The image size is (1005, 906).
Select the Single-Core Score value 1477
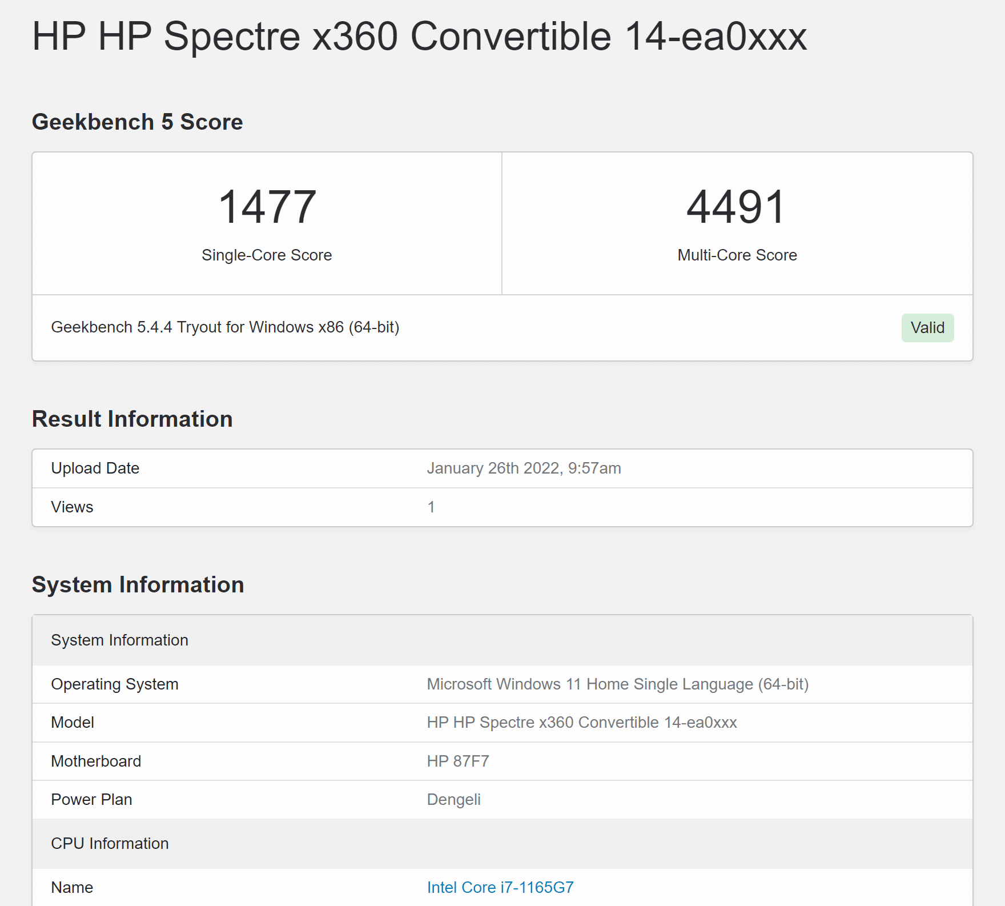coord(266,207)
